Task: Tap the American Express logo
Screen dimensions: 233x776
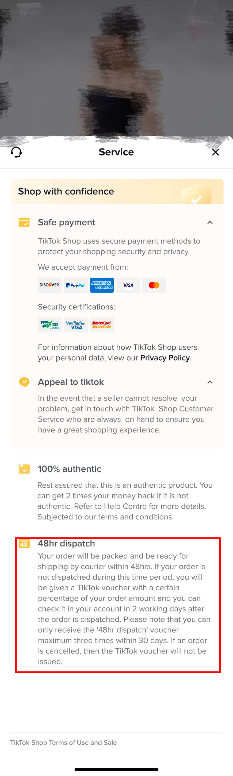Action: click(x=102, y=285)
